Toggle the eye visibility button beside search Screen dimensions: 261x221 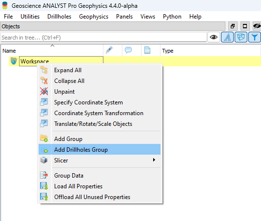(214, 37)
